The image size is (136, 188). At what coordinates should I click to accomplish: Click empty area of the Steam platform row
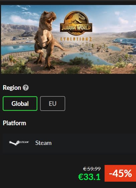coord(94,144)
